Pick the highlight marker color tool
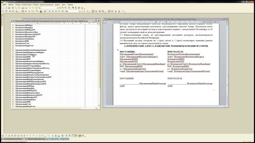The width and height of the screenshot is (255, 143). (45, 12)
